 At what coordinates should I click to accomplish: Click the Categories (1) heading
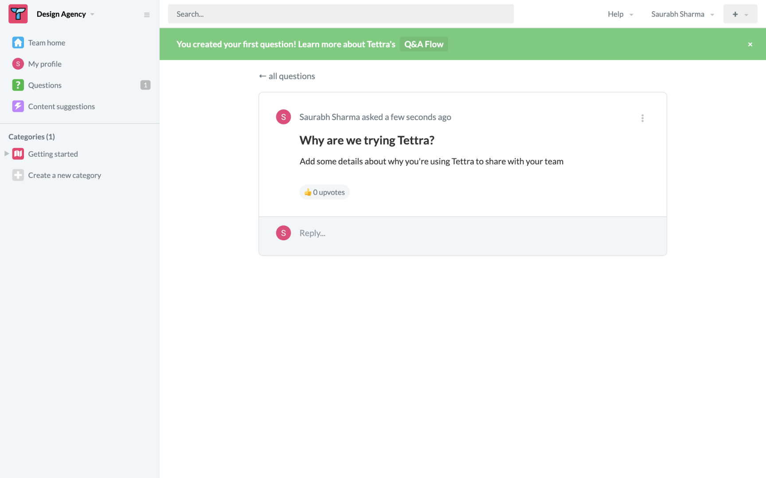[x=31, y=137]
